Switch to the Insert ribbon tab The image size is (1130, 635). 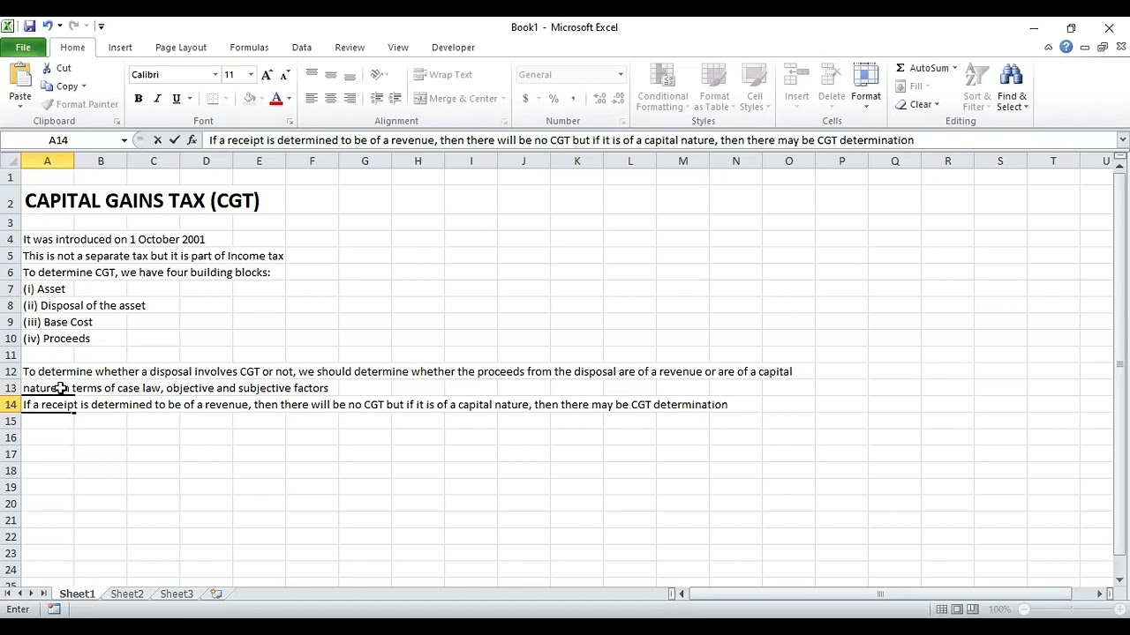click(120, 48)
